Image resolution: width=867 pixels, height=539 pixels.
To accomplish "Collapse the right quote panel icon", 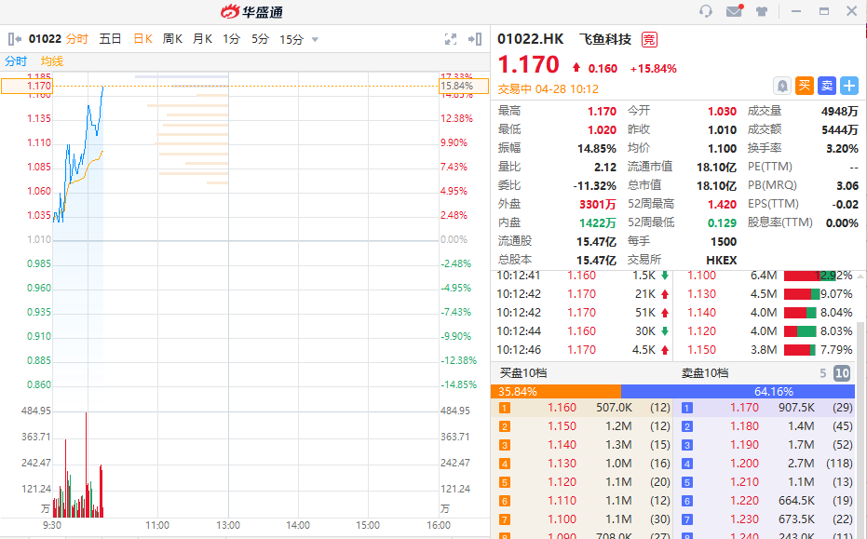I will (475, 39).
